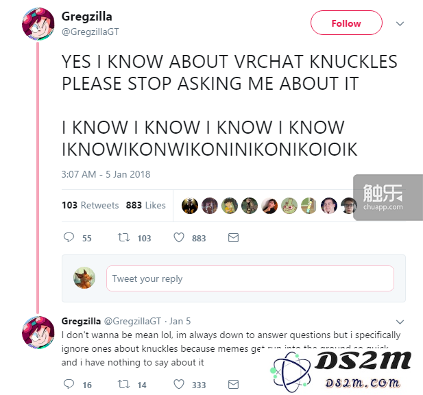Image resolution: width=423 pixels, height=395 pixels.
Task: View the list of 883 Likes
Action: [145, 205]
